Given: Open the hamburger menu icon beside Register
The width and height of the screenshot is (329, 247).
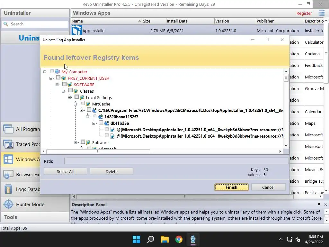Looking at the screenshot, I should [x=321, y=13].
